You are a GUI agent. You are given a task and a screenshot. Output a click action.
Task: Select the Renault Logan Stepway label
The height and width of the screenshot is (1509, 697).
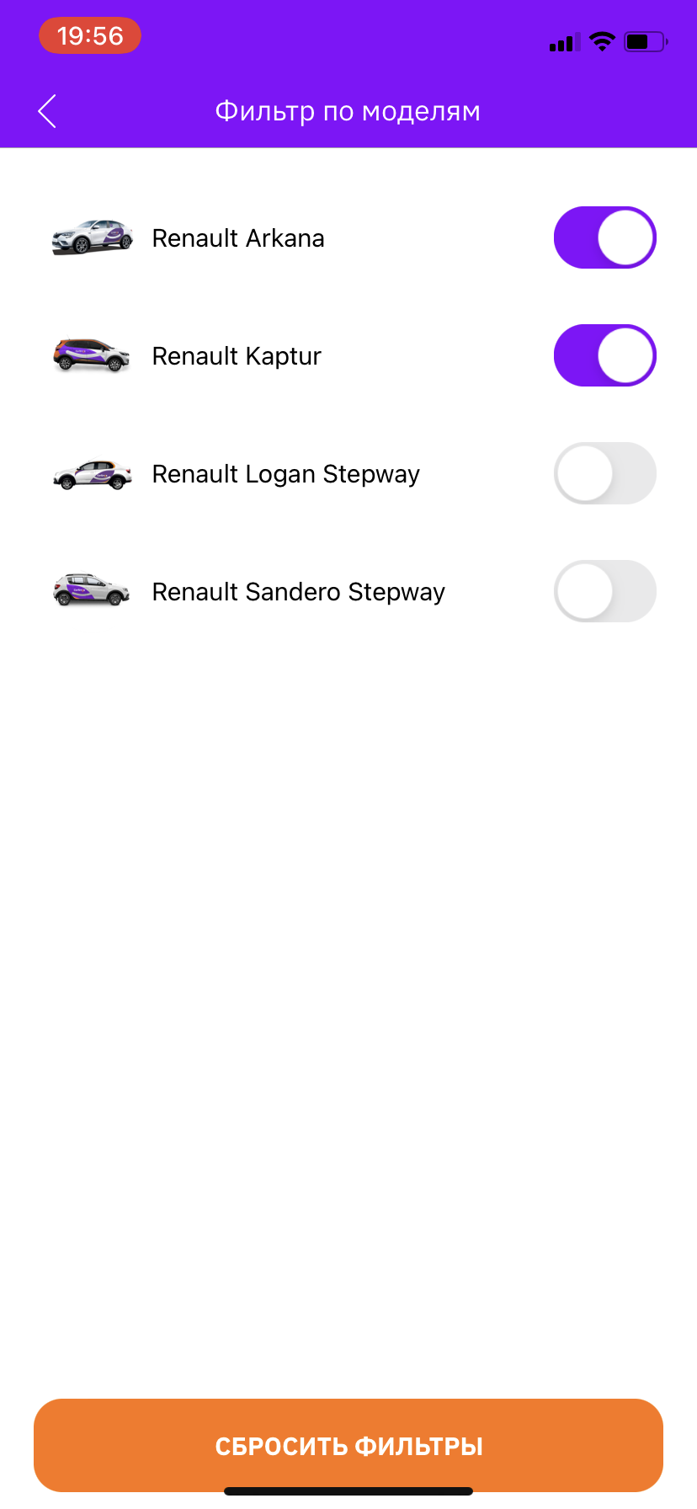[x=285, y=474]
